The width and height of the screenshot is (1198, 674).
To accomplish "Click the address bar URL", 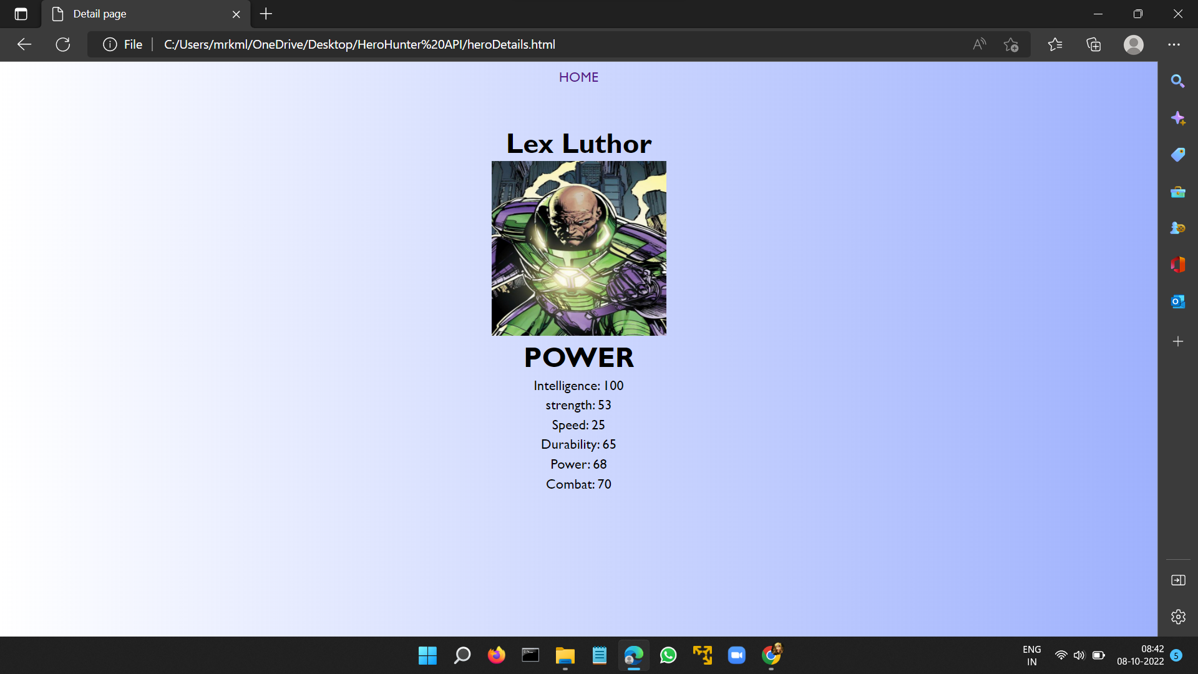I will (359, 44).
